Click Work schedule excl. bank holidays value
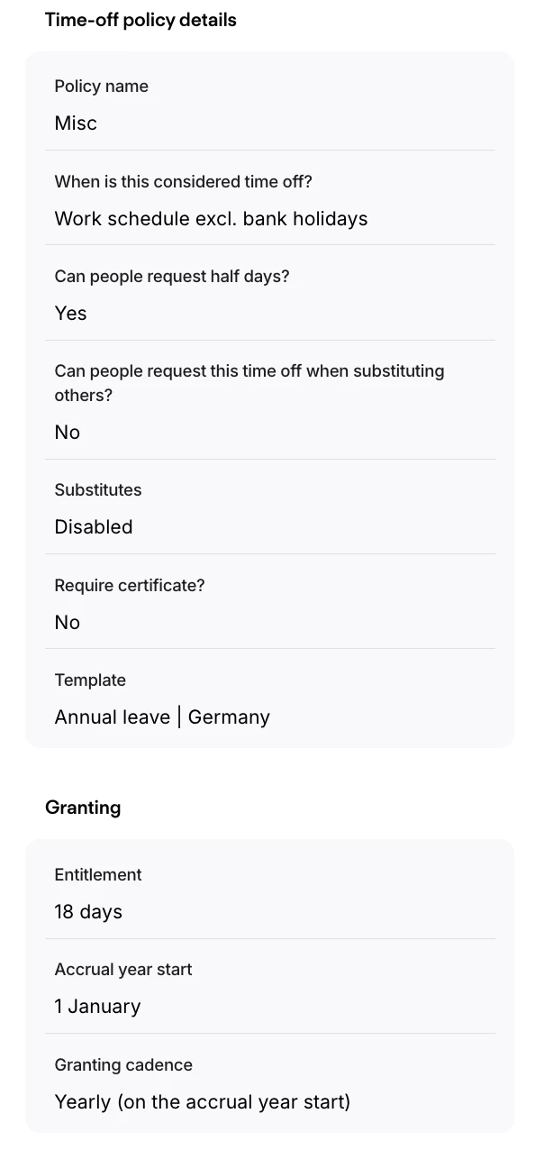The width and height of the screenshot is (535, 1150). (212, 219)
